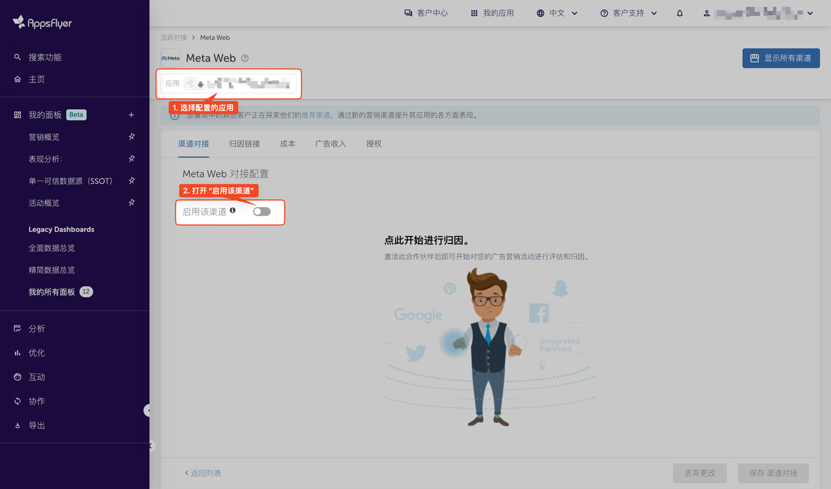The image size is (831, 489).
Task: Click the 显示所有渠道 button
Action: coord(780,58)
